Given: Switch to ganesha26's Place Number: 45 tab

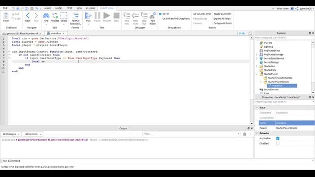Looking at the screenshot, I should (22, 33).
